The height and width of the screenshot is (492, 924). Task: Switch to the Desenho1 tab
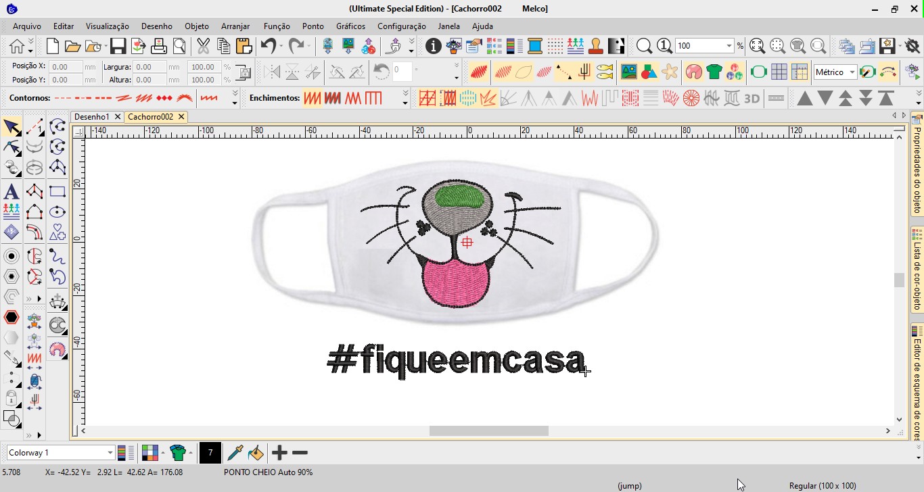[x=92, y=117]
